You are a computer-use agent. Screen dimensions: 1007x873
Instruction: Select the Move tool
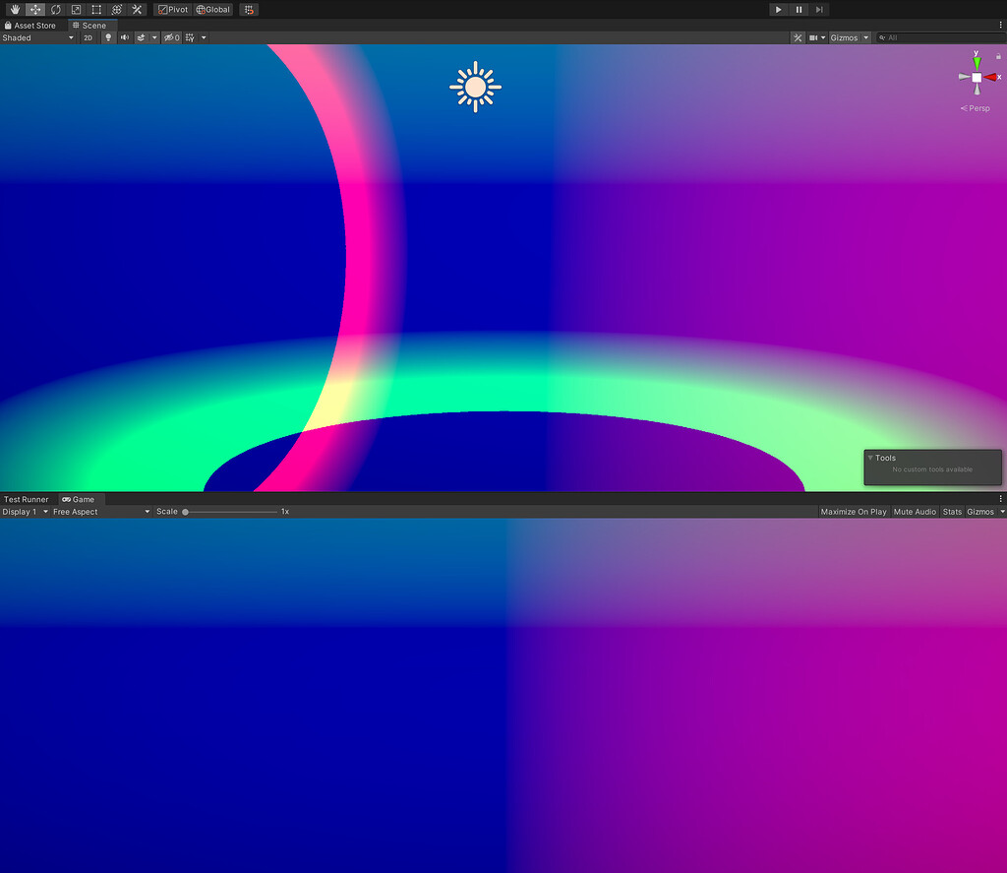pyautogui.click(x=34, y=9)
